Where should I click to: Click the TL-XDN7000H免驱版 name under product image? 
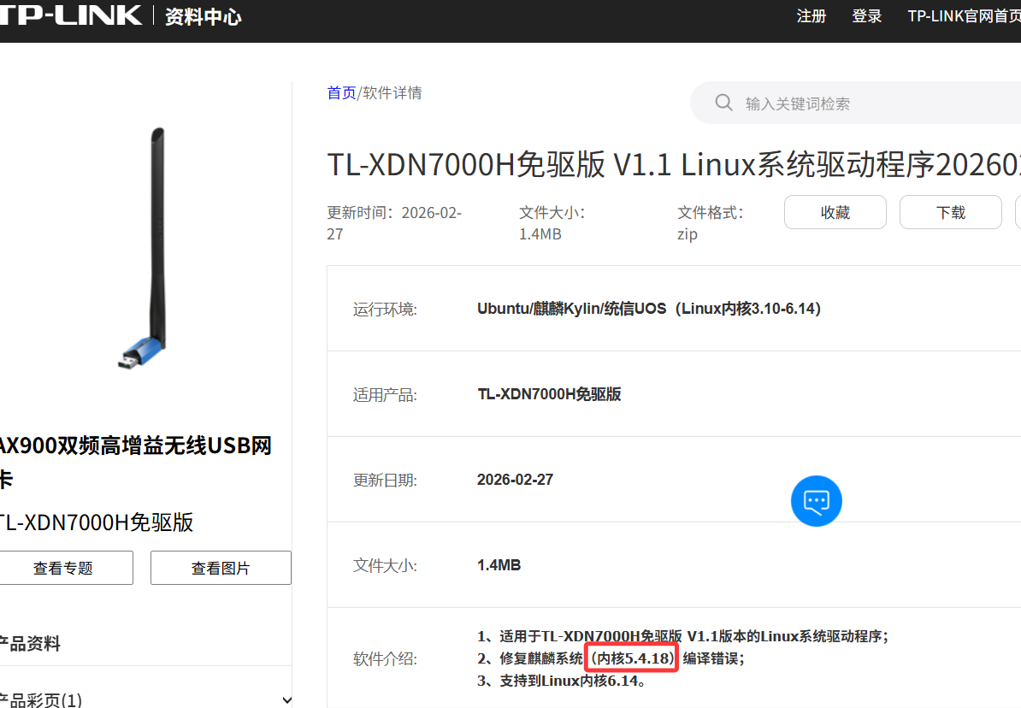(96, 522)
